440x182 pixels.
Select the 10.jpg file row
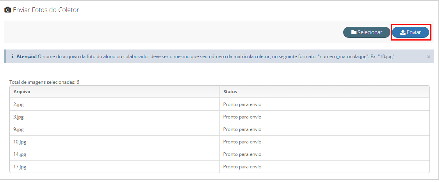(219, 142)
